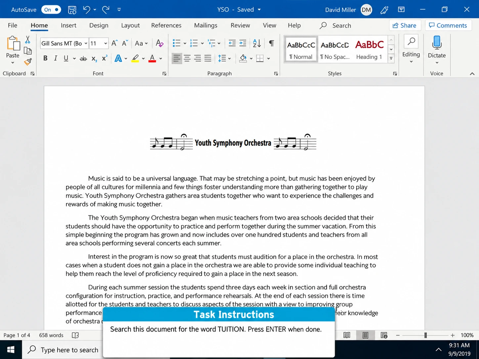The height and width of the screenshot is (359, 479).
Task: Click the Cut scissors icon
Action: 28,40
